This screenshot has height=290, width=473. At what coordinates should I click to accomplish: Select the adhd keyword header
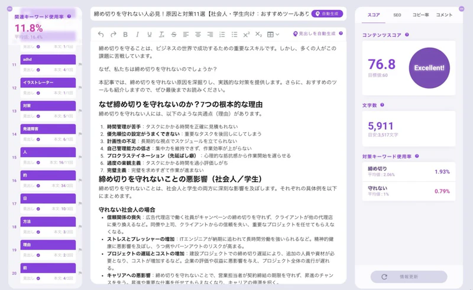point(48,60)
